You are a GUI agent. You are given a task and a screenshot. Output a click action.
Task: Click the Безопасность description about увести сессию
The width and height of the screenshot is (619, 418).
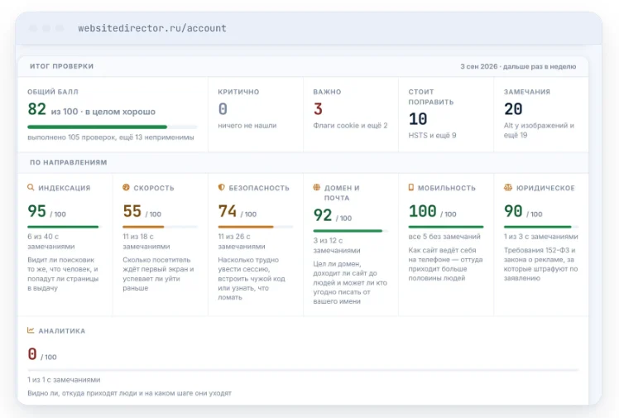[252, 279]
